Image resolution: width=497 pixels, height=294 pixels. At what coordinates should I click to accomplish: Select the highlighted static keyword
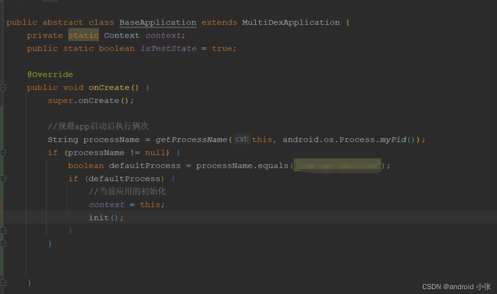(x=83, y=35)
